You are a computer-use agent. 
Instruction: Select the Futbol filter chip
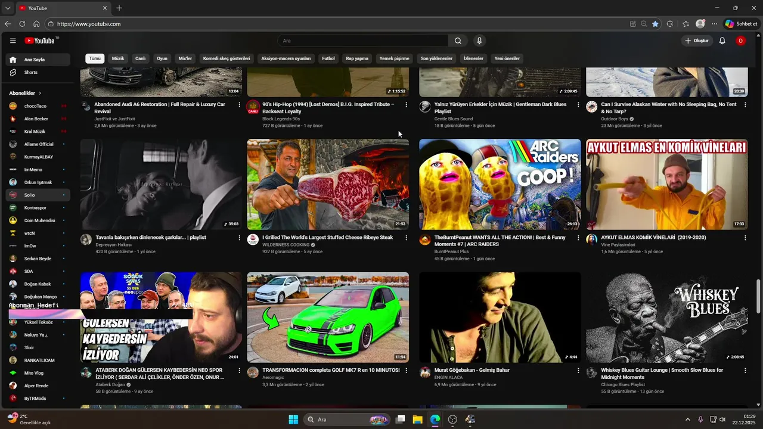tap(328, 58)
